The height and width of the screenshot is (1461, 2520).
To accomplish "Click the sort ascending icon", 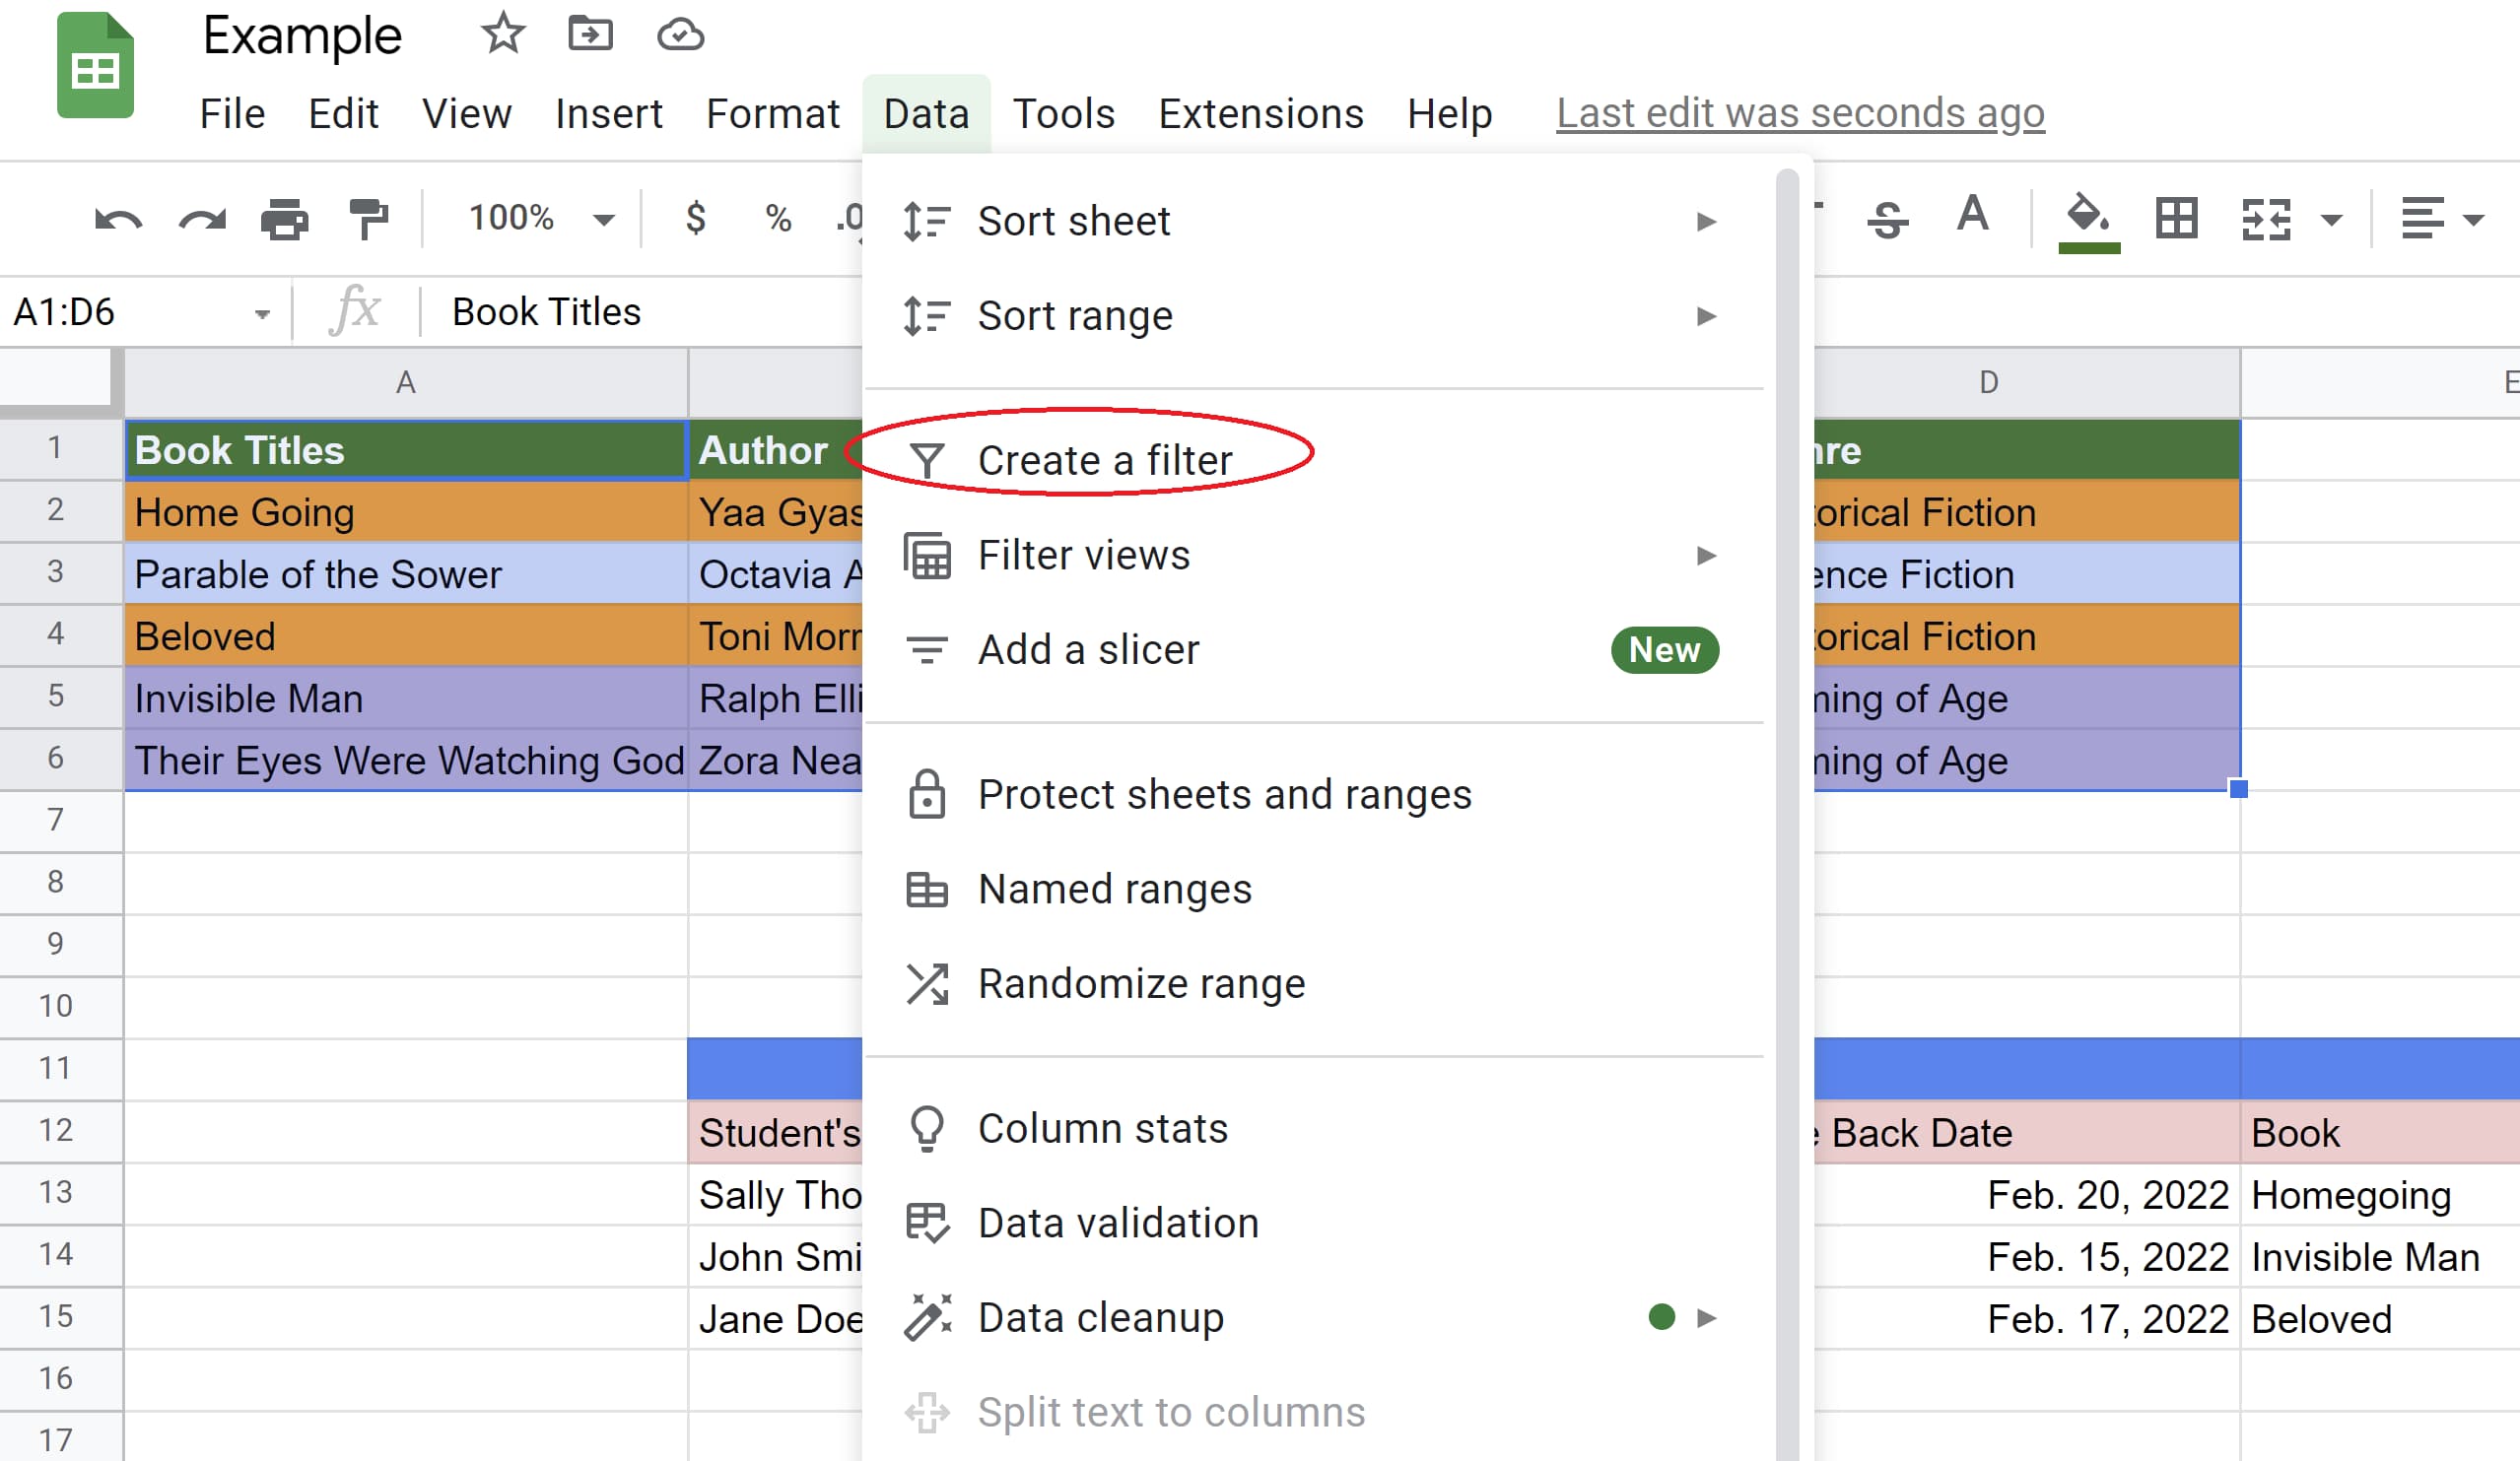I will click(x=927, y=221).
